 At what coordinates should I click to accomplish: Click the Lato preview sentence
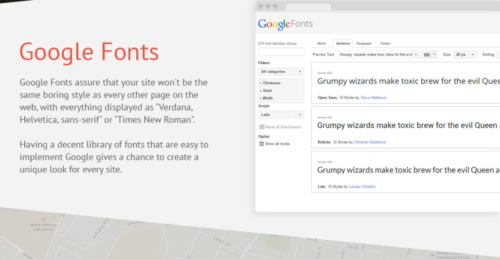tap(409, 170)
